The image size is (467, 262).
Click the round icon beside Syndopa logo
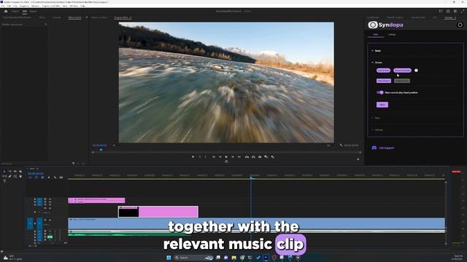point(460,25)
